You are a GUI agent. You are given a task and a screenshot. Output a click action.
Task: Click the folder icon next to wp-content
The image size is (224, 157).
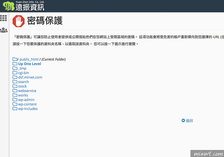point(15,104)
